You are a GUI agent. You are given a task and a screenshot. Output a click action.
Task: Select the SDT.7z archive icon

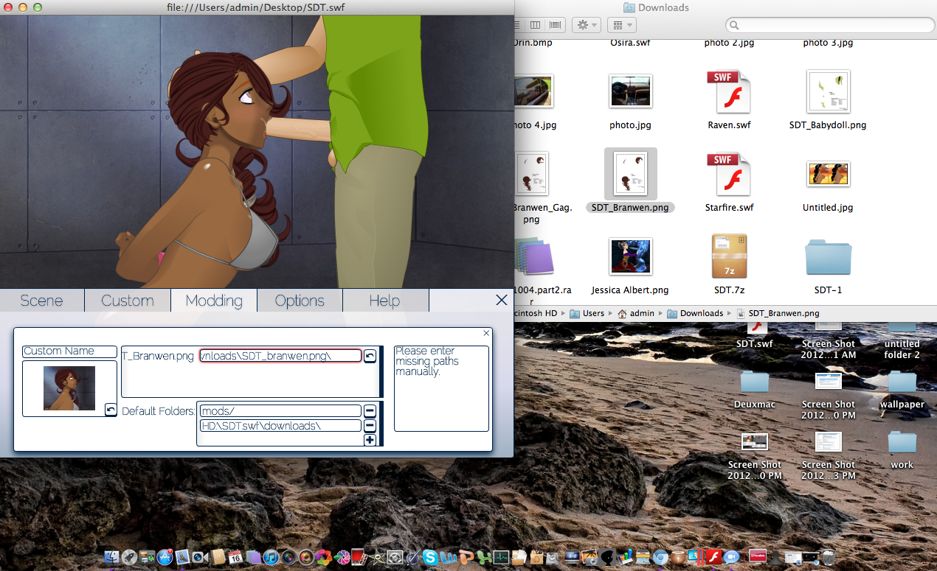729,257
